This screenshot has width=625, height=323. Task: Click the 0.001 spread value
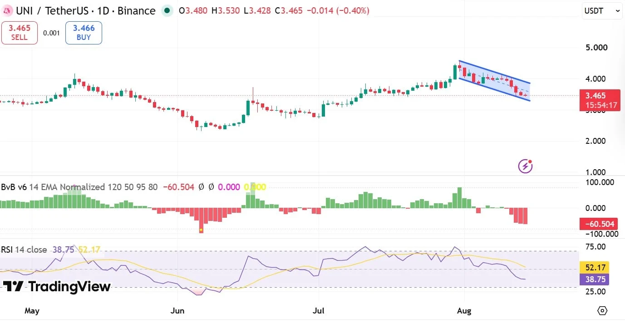click(51, 33)
